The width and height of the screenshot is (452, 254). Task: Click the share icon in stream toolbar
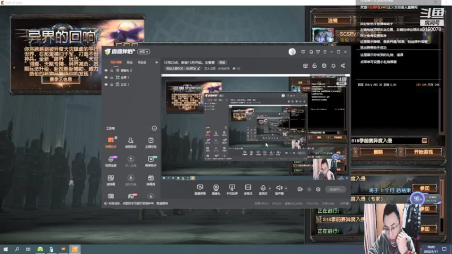coord(343,65)
